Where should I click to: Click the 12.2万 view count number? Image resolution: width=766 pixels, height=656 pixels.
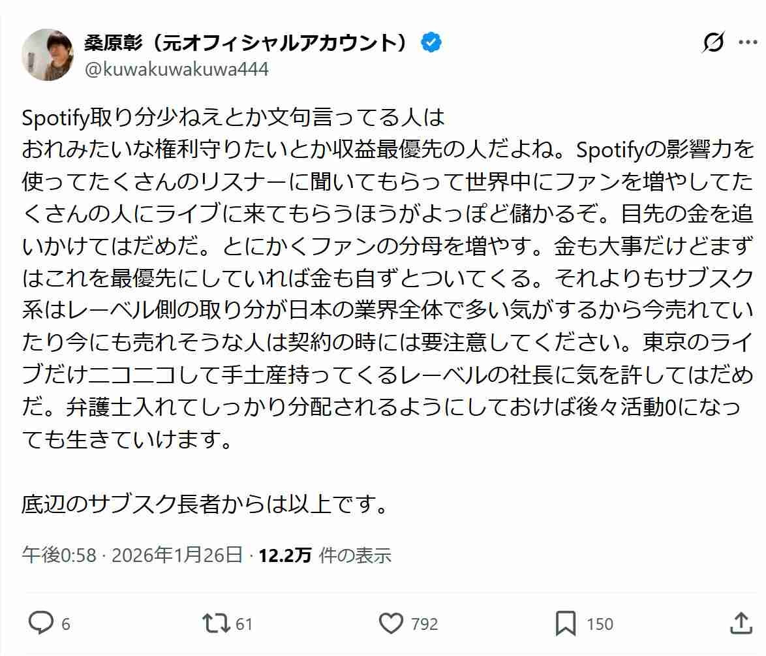pos(285,555)
